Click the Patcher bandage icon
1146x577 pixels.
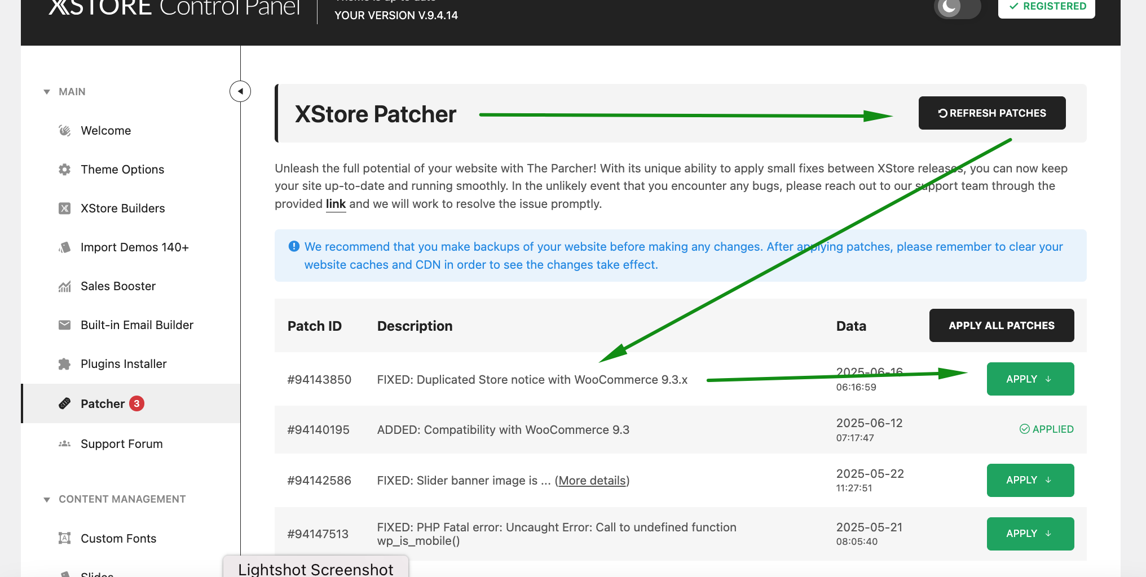[x=65, y=403]
